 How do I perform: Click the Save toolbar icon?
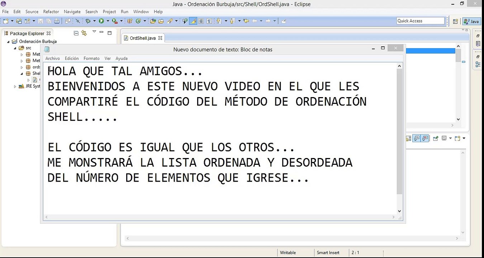coord(41,21)
